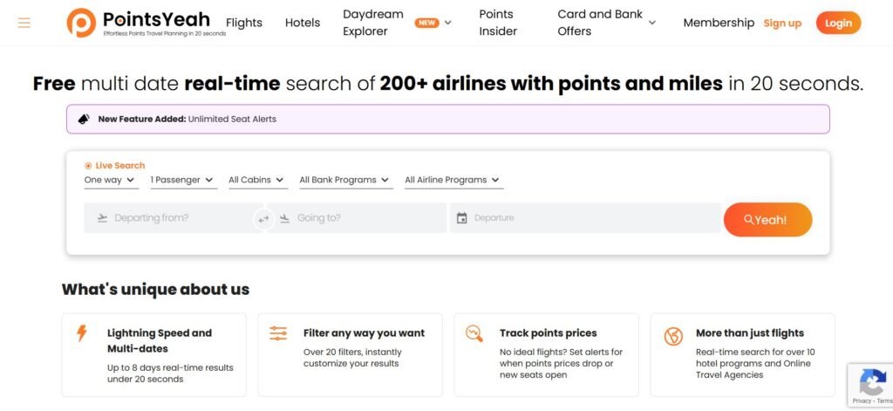The height and width of the screenshot is (411, 893).
Task: Select the Live Search radio indicator
Action: 88,165
